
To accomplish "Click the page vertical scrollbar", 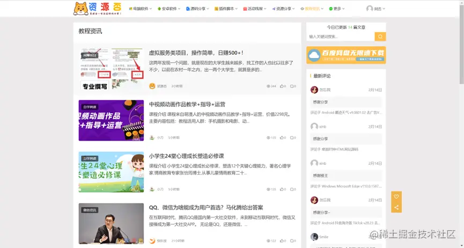I will pyautogui.click(x=462, y=45).
